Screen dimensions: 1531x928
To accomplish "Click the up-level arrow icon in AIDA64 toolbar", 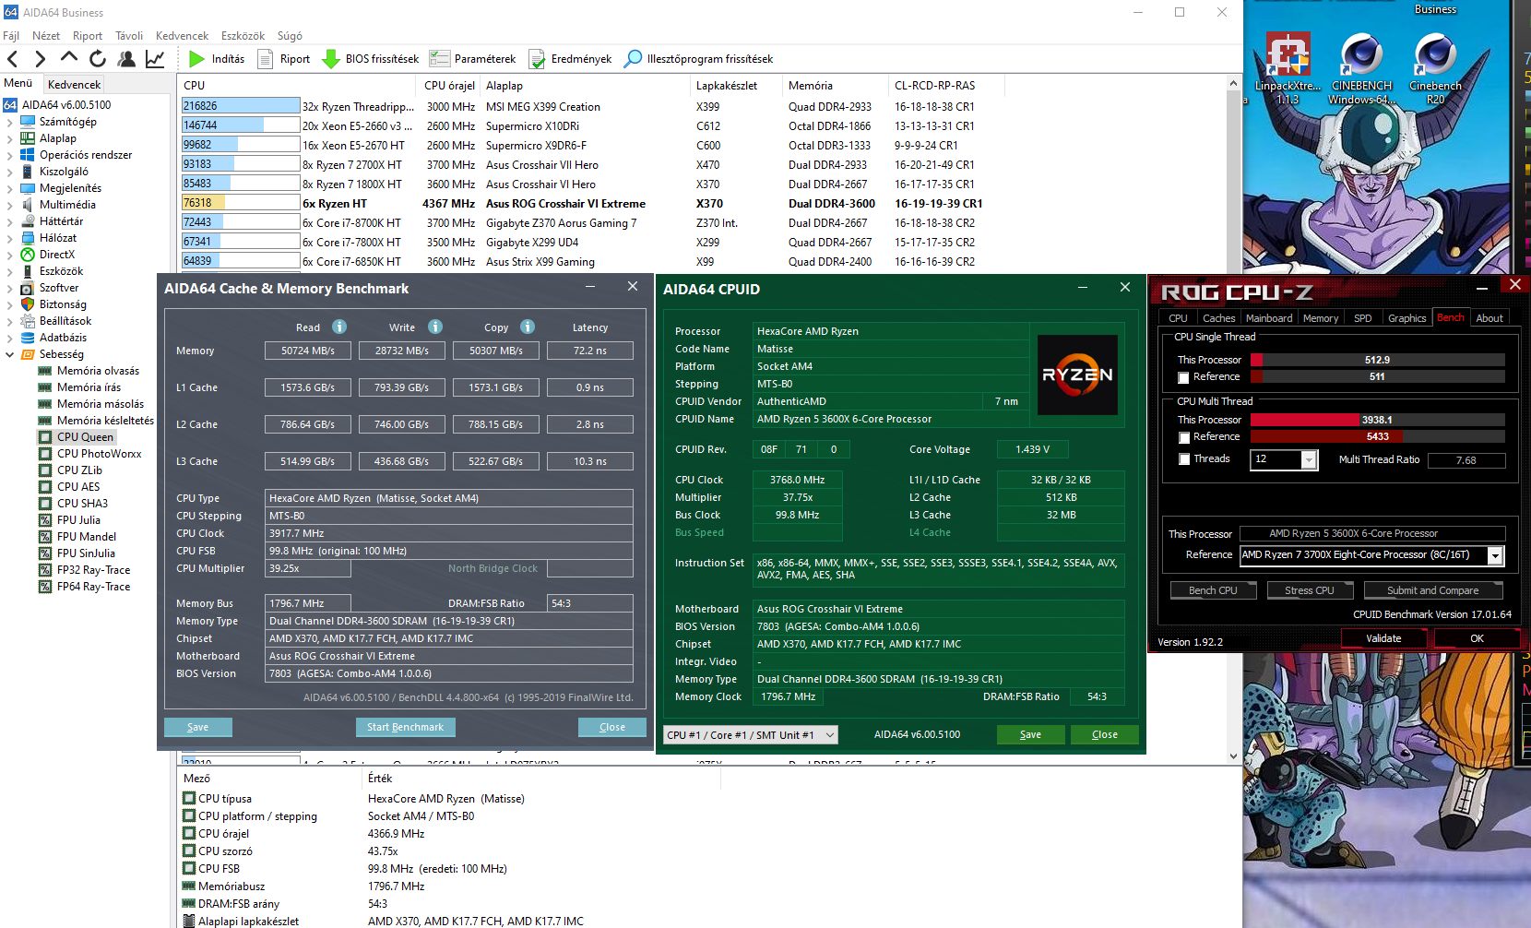I will point(69,58).
